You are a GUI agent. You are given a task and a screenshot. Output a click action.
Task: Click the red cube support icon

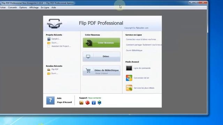(87, 103)
